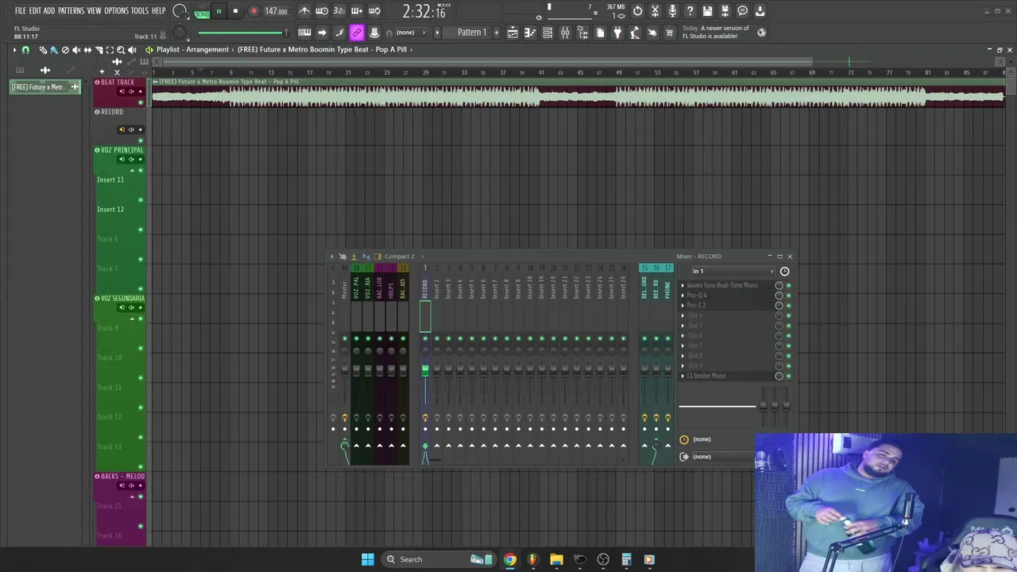The width and height of the screenshot is (1017, 572).
Task: Open the Piano roll from toolbar
Action: point(530,33)
